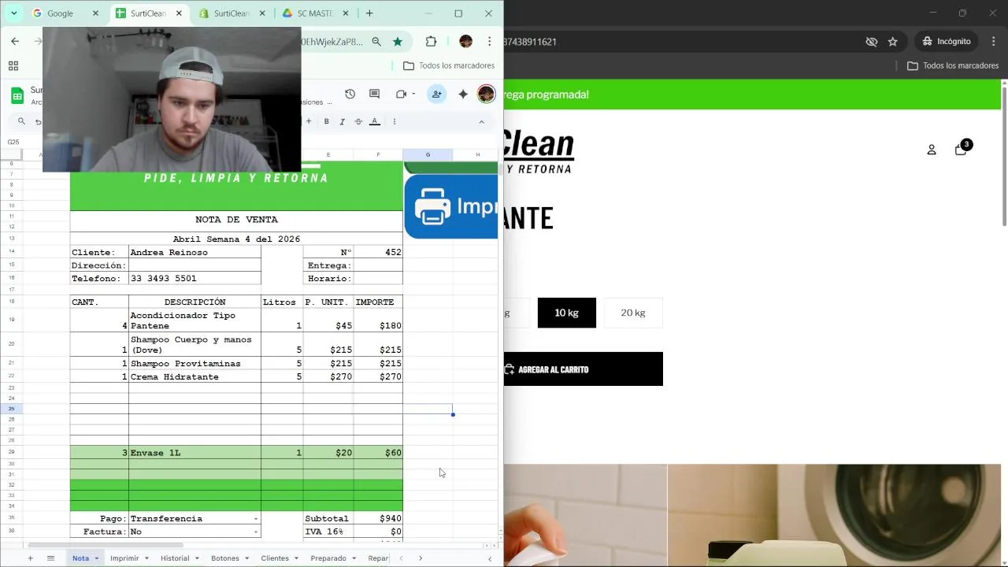
Task: Switch to the SC MASTE Drive tab
Action: 315,13
